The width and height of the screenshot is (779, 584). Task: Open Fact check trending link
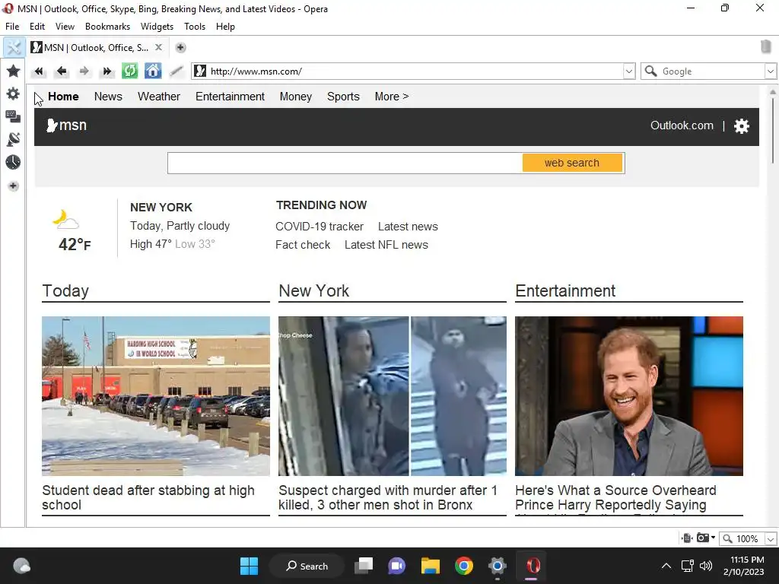coord(303,245)
